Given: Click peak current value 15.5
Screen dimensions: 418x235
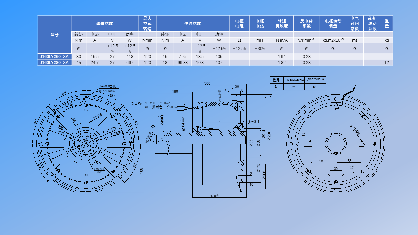Looking at the screenshot, I should click(95, 56).
